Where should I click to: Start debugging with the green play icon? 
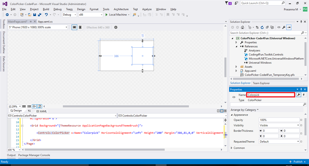[106, 14]
